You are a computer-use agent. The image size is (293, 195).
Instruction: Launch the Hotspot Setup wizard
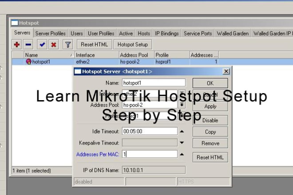point(133,45)
